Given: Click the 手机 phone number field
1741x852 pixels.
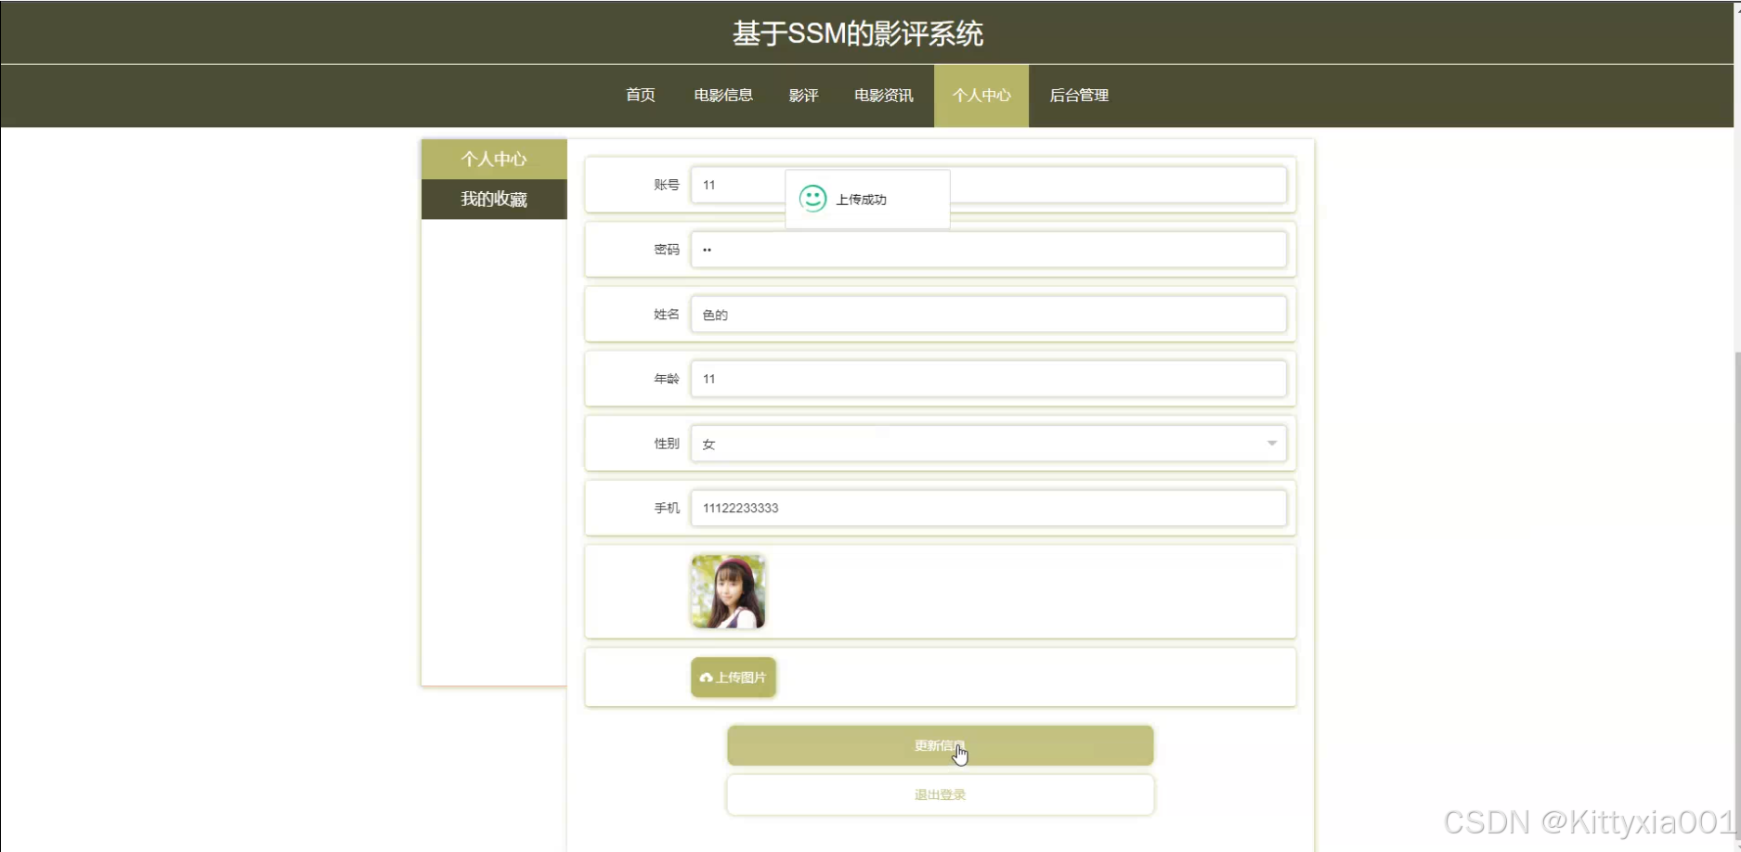Looking at the screenshot, I should 987,508.
